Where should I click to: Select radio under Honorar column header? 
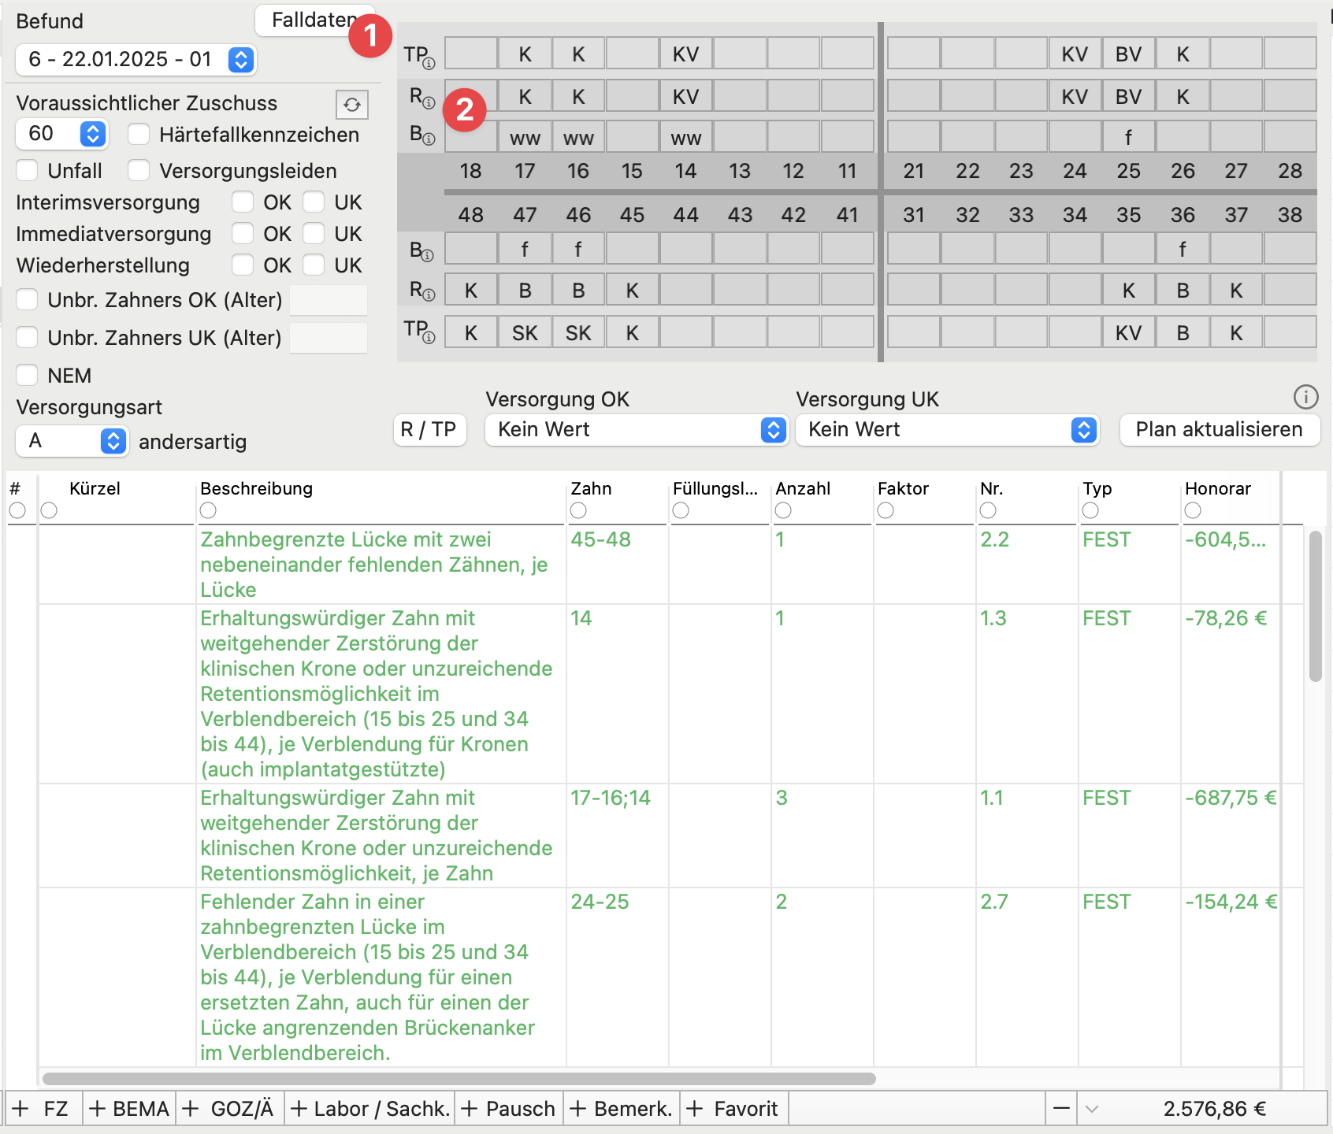coord(1193,510)
